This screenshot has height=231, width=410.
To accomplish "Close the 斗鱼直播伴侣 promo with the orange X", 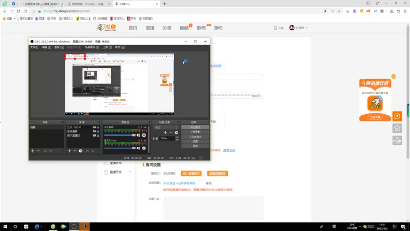I will (x=393, y=76).
